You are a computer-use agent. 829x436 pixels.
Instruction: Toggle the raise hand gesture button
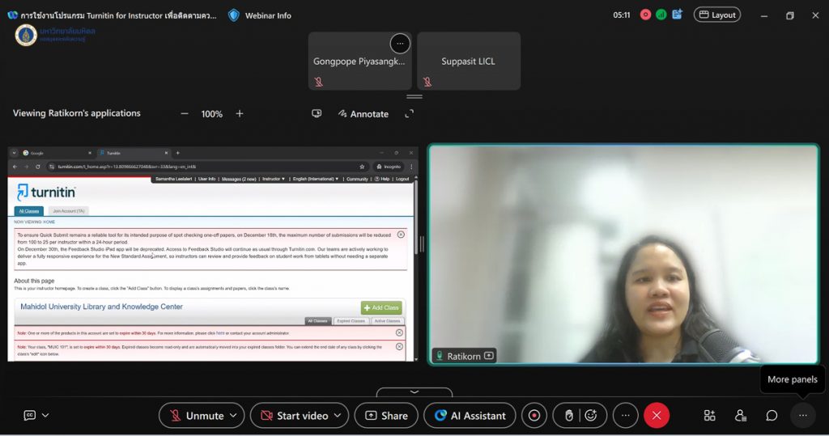click(568, 416)
